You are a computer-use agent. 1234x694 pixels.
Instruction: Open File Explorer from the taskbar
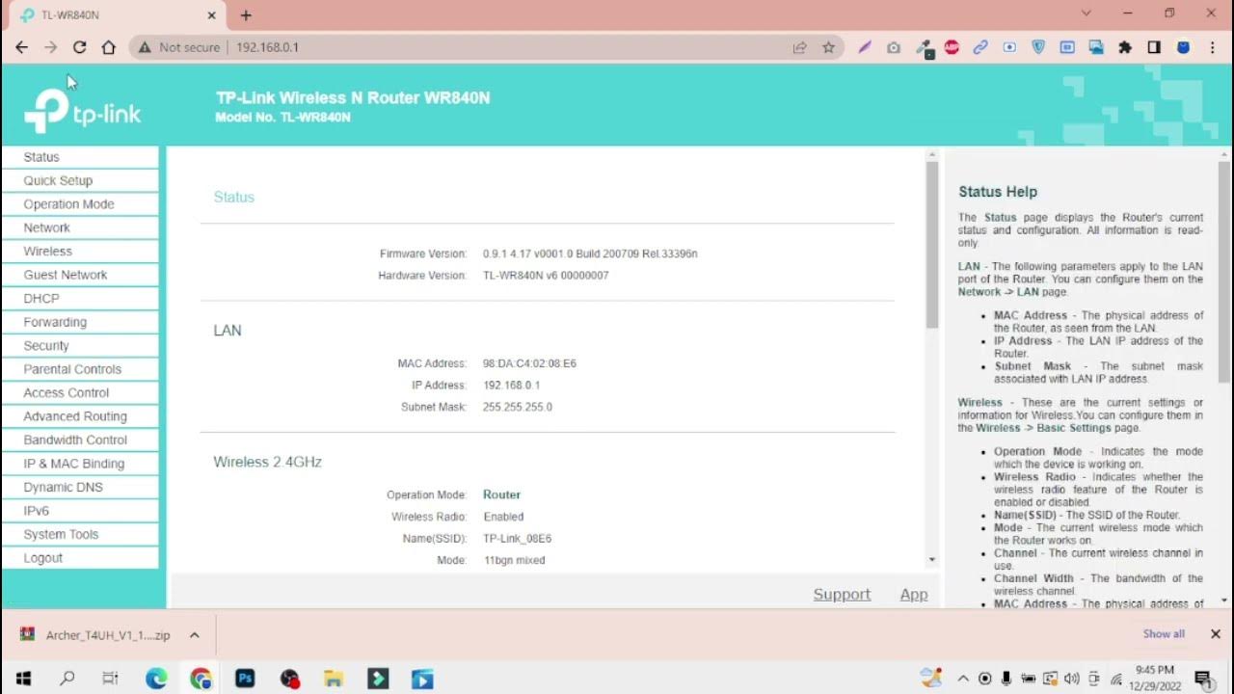click(x=334, y=679)
